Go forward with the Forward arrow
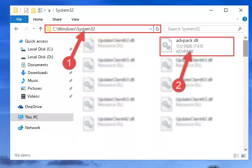The height and width of the screenshot is (168, 252). coord(26,29)
